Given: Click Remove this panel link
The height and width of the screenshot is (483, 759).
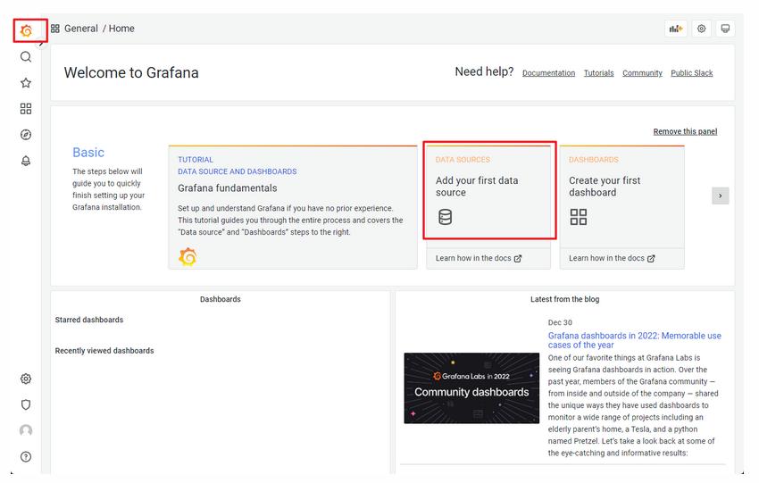Looking at the screenshot, I should tap(685, 131).
